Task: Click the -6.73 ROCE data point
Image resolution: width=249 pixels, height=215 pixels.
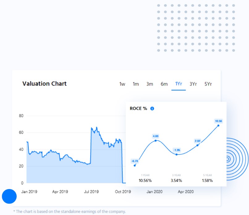Action: point(135,165)
